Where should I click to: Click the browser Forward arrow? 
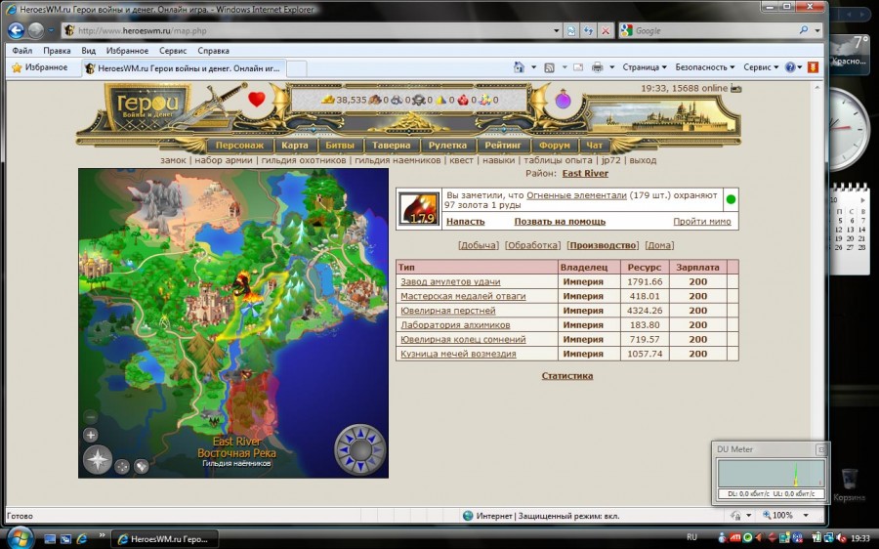36,31
